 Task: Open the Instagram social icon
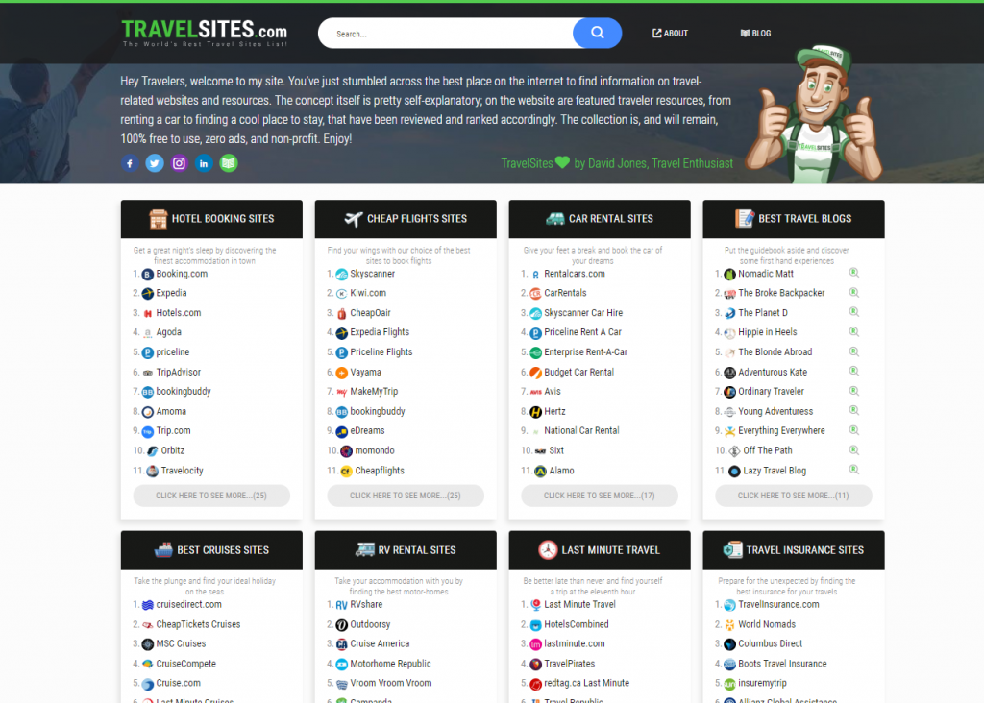[x=179, y=163]
